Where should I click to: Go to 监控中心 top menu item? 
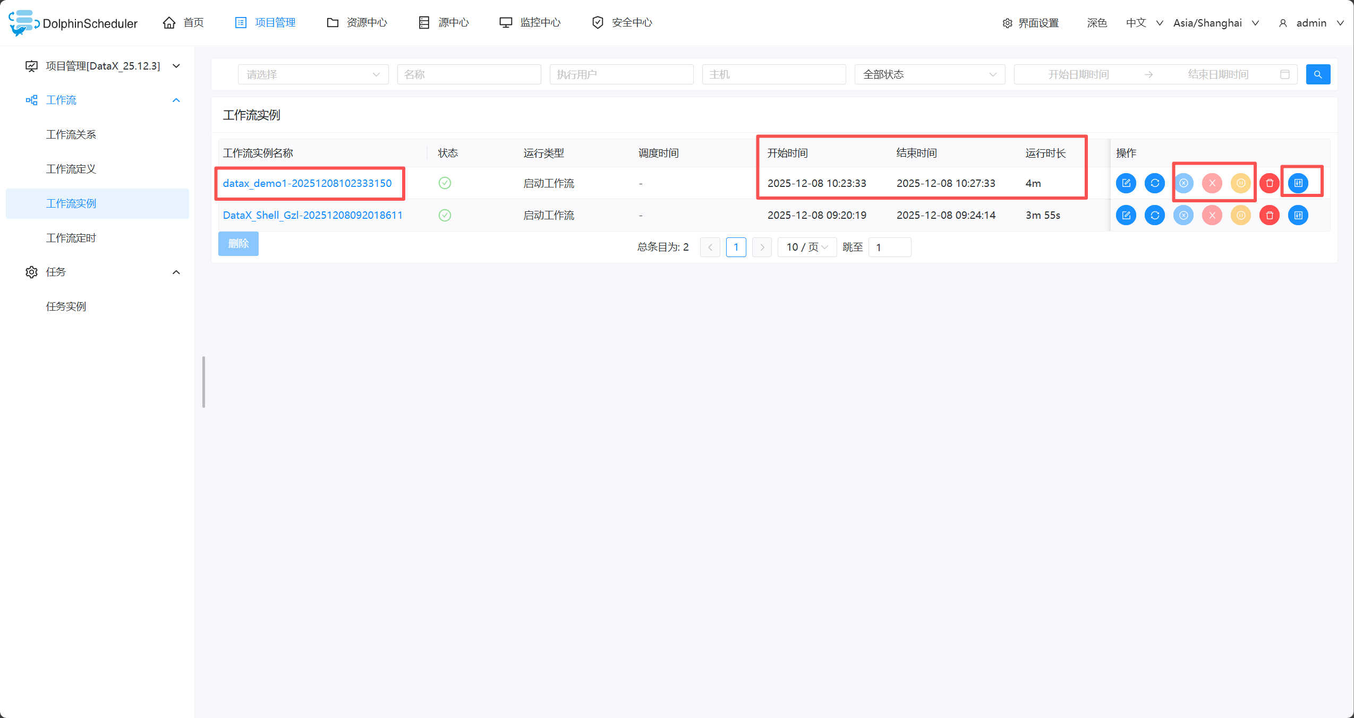530,22
